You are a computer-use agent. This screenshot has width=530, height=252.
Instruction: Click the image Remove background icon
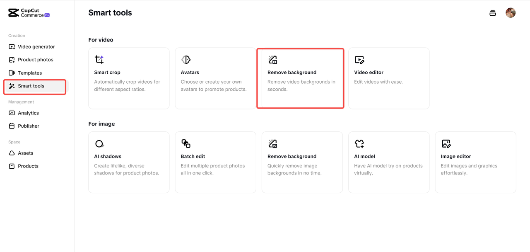(272, 144)
